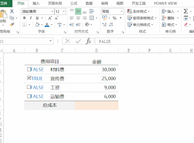
Task: Click the Insert Function fx icon
Action: tap(88, 41)
